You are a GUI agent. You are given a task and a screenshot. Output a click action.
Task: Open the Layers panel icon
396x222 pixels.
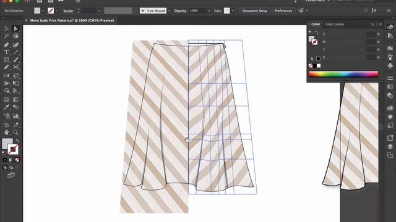point(390,147)
